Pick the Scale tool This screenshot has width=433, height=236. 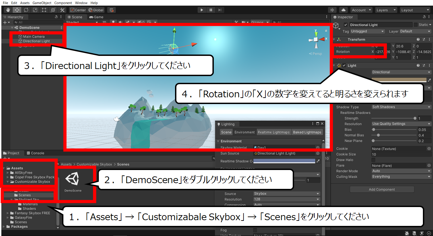click(35, 10)
